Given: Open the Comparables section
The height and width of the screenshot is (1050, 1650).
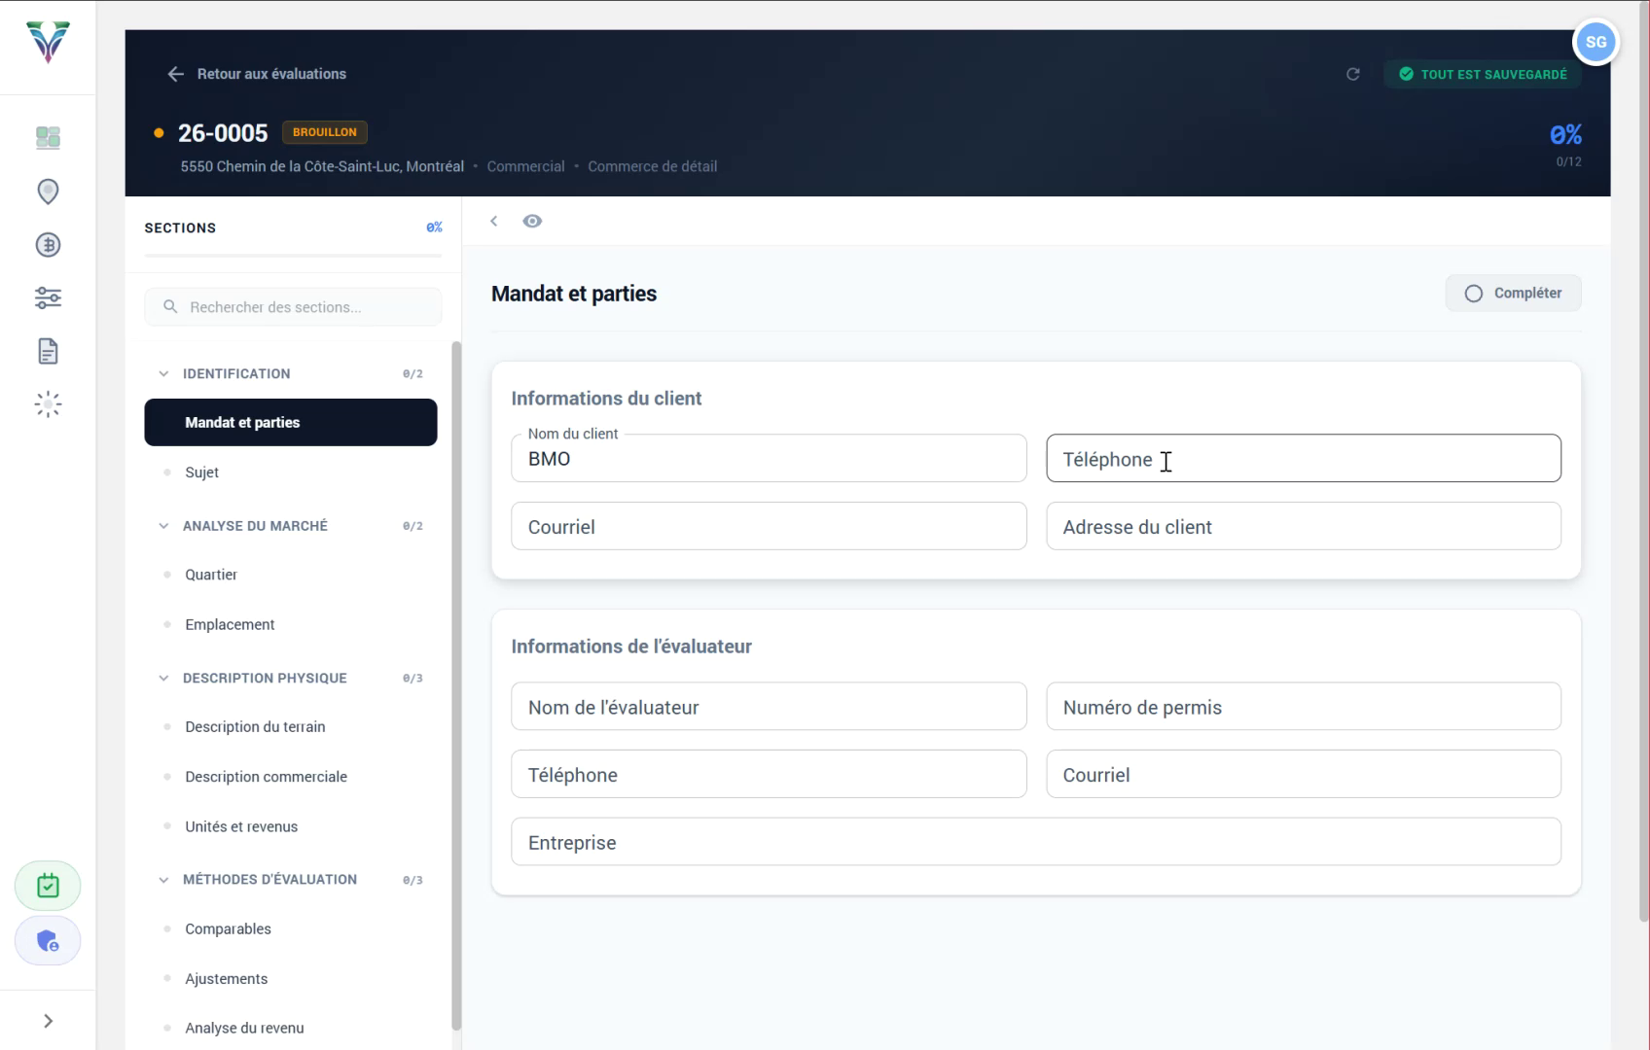Looking at the screenshot, I should tap(228, 929).
